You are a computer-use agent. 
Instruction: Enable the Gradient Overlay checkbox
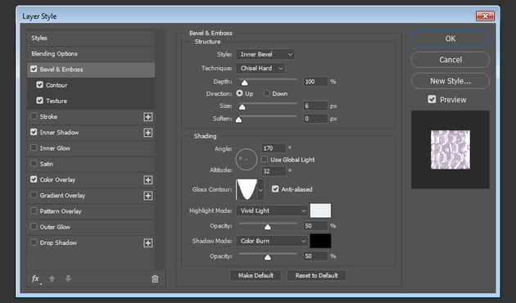(34, 195)
